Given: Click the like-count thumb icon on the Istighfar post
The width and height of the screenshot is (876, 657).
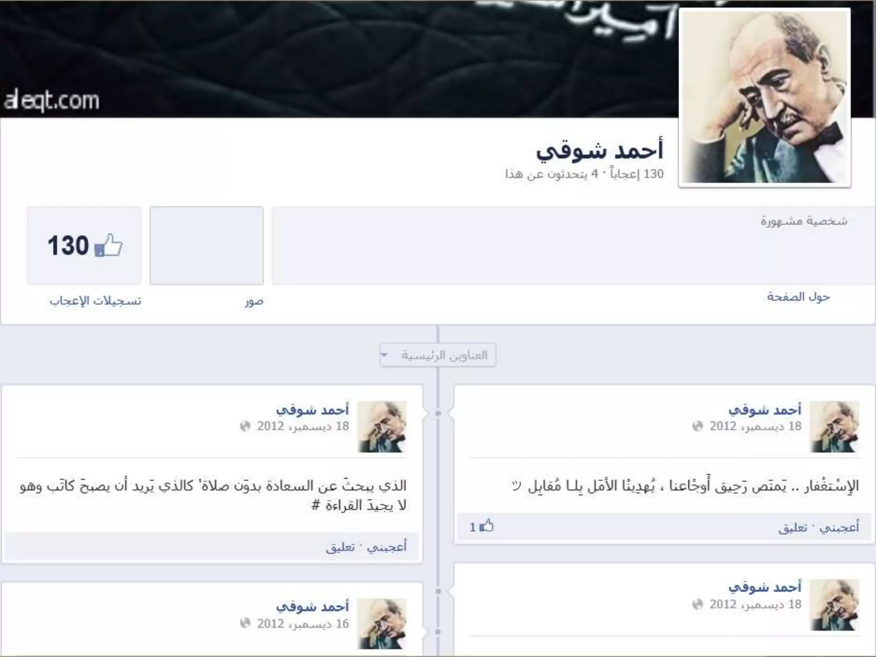Looking at the screenshot, I should tap(486, 525).
